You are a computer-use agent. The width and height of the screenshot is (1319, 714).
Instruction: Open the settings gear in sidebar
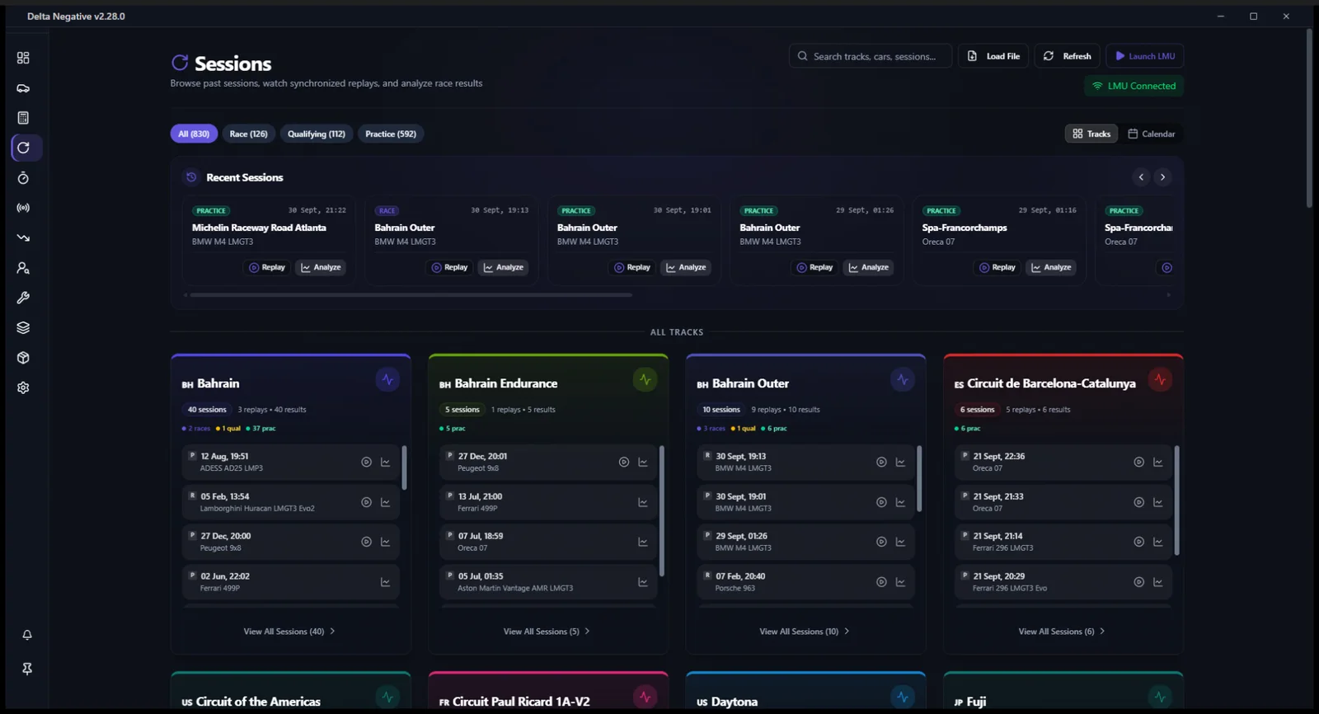point(23,388)
